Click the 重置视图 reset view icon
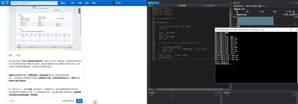 click(x=259, y=6)
